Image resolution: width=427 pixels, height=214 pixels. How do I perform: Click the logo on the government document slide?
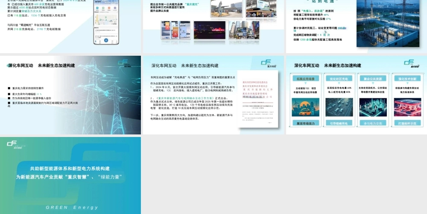coord(269,63)
